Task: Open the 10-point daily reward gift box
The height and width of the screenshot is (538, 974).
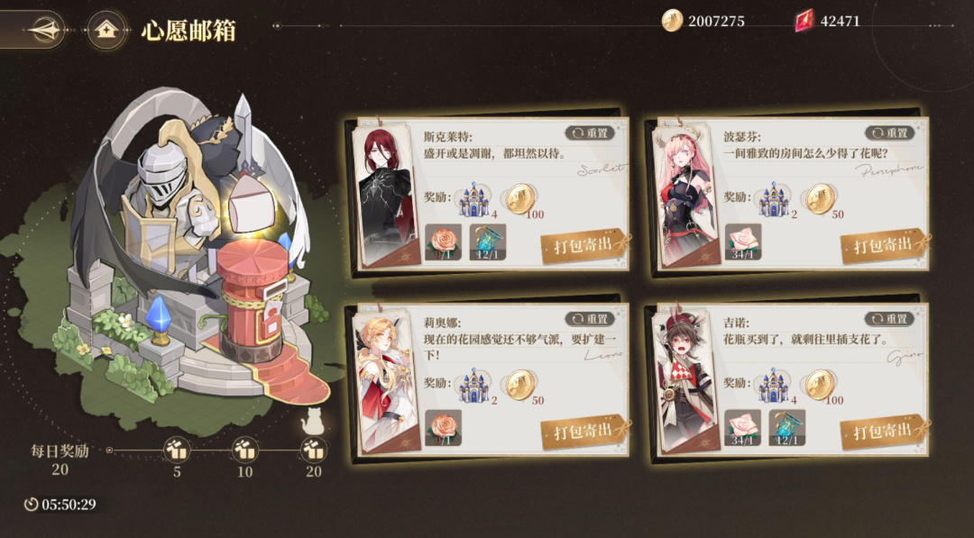Action: point(244,450)
